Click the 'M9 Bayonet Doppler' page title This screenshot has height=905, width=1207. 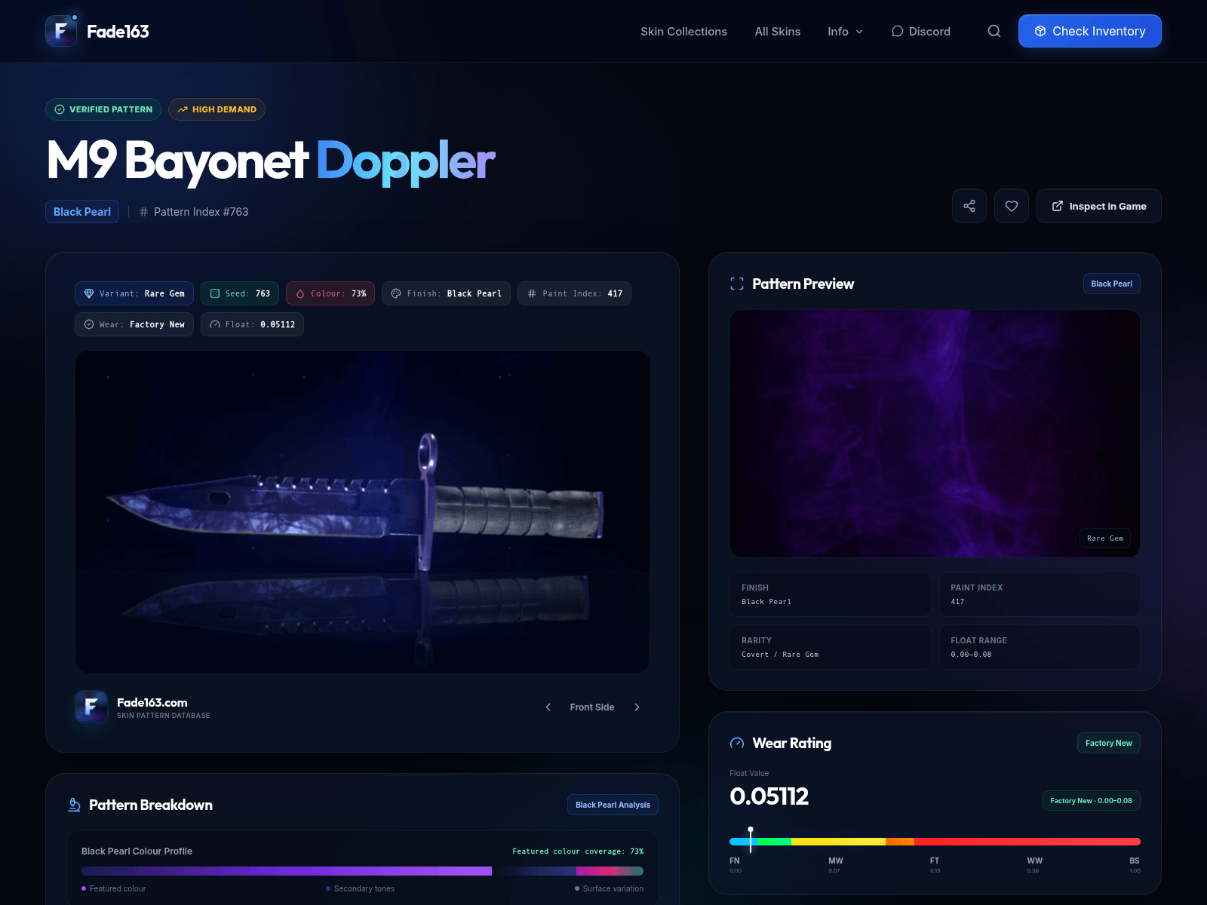(271, 161)
